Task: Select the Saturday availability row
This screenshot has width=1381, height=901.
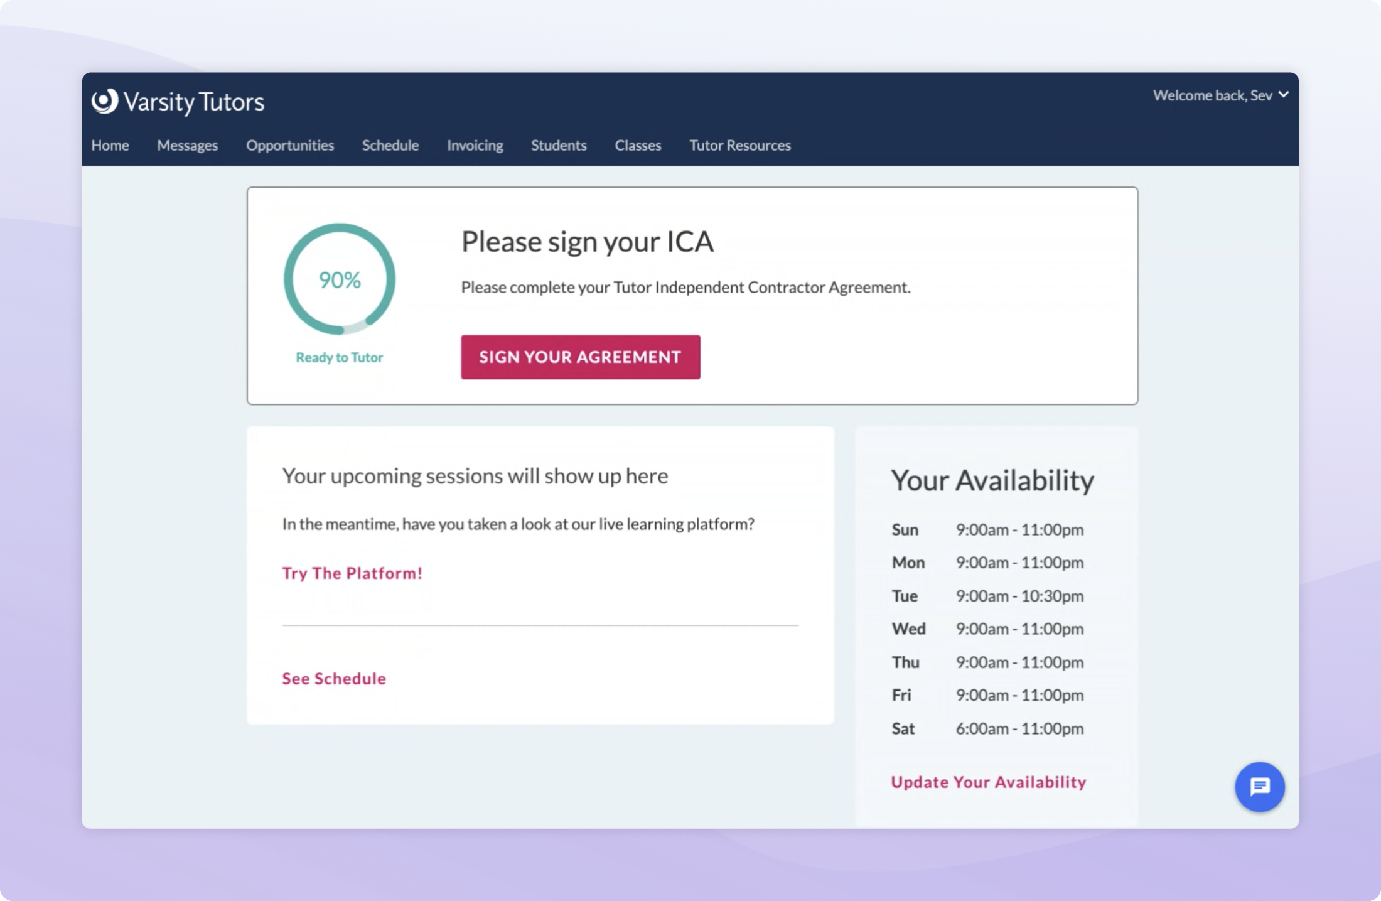Action: [x=987, y=729]
